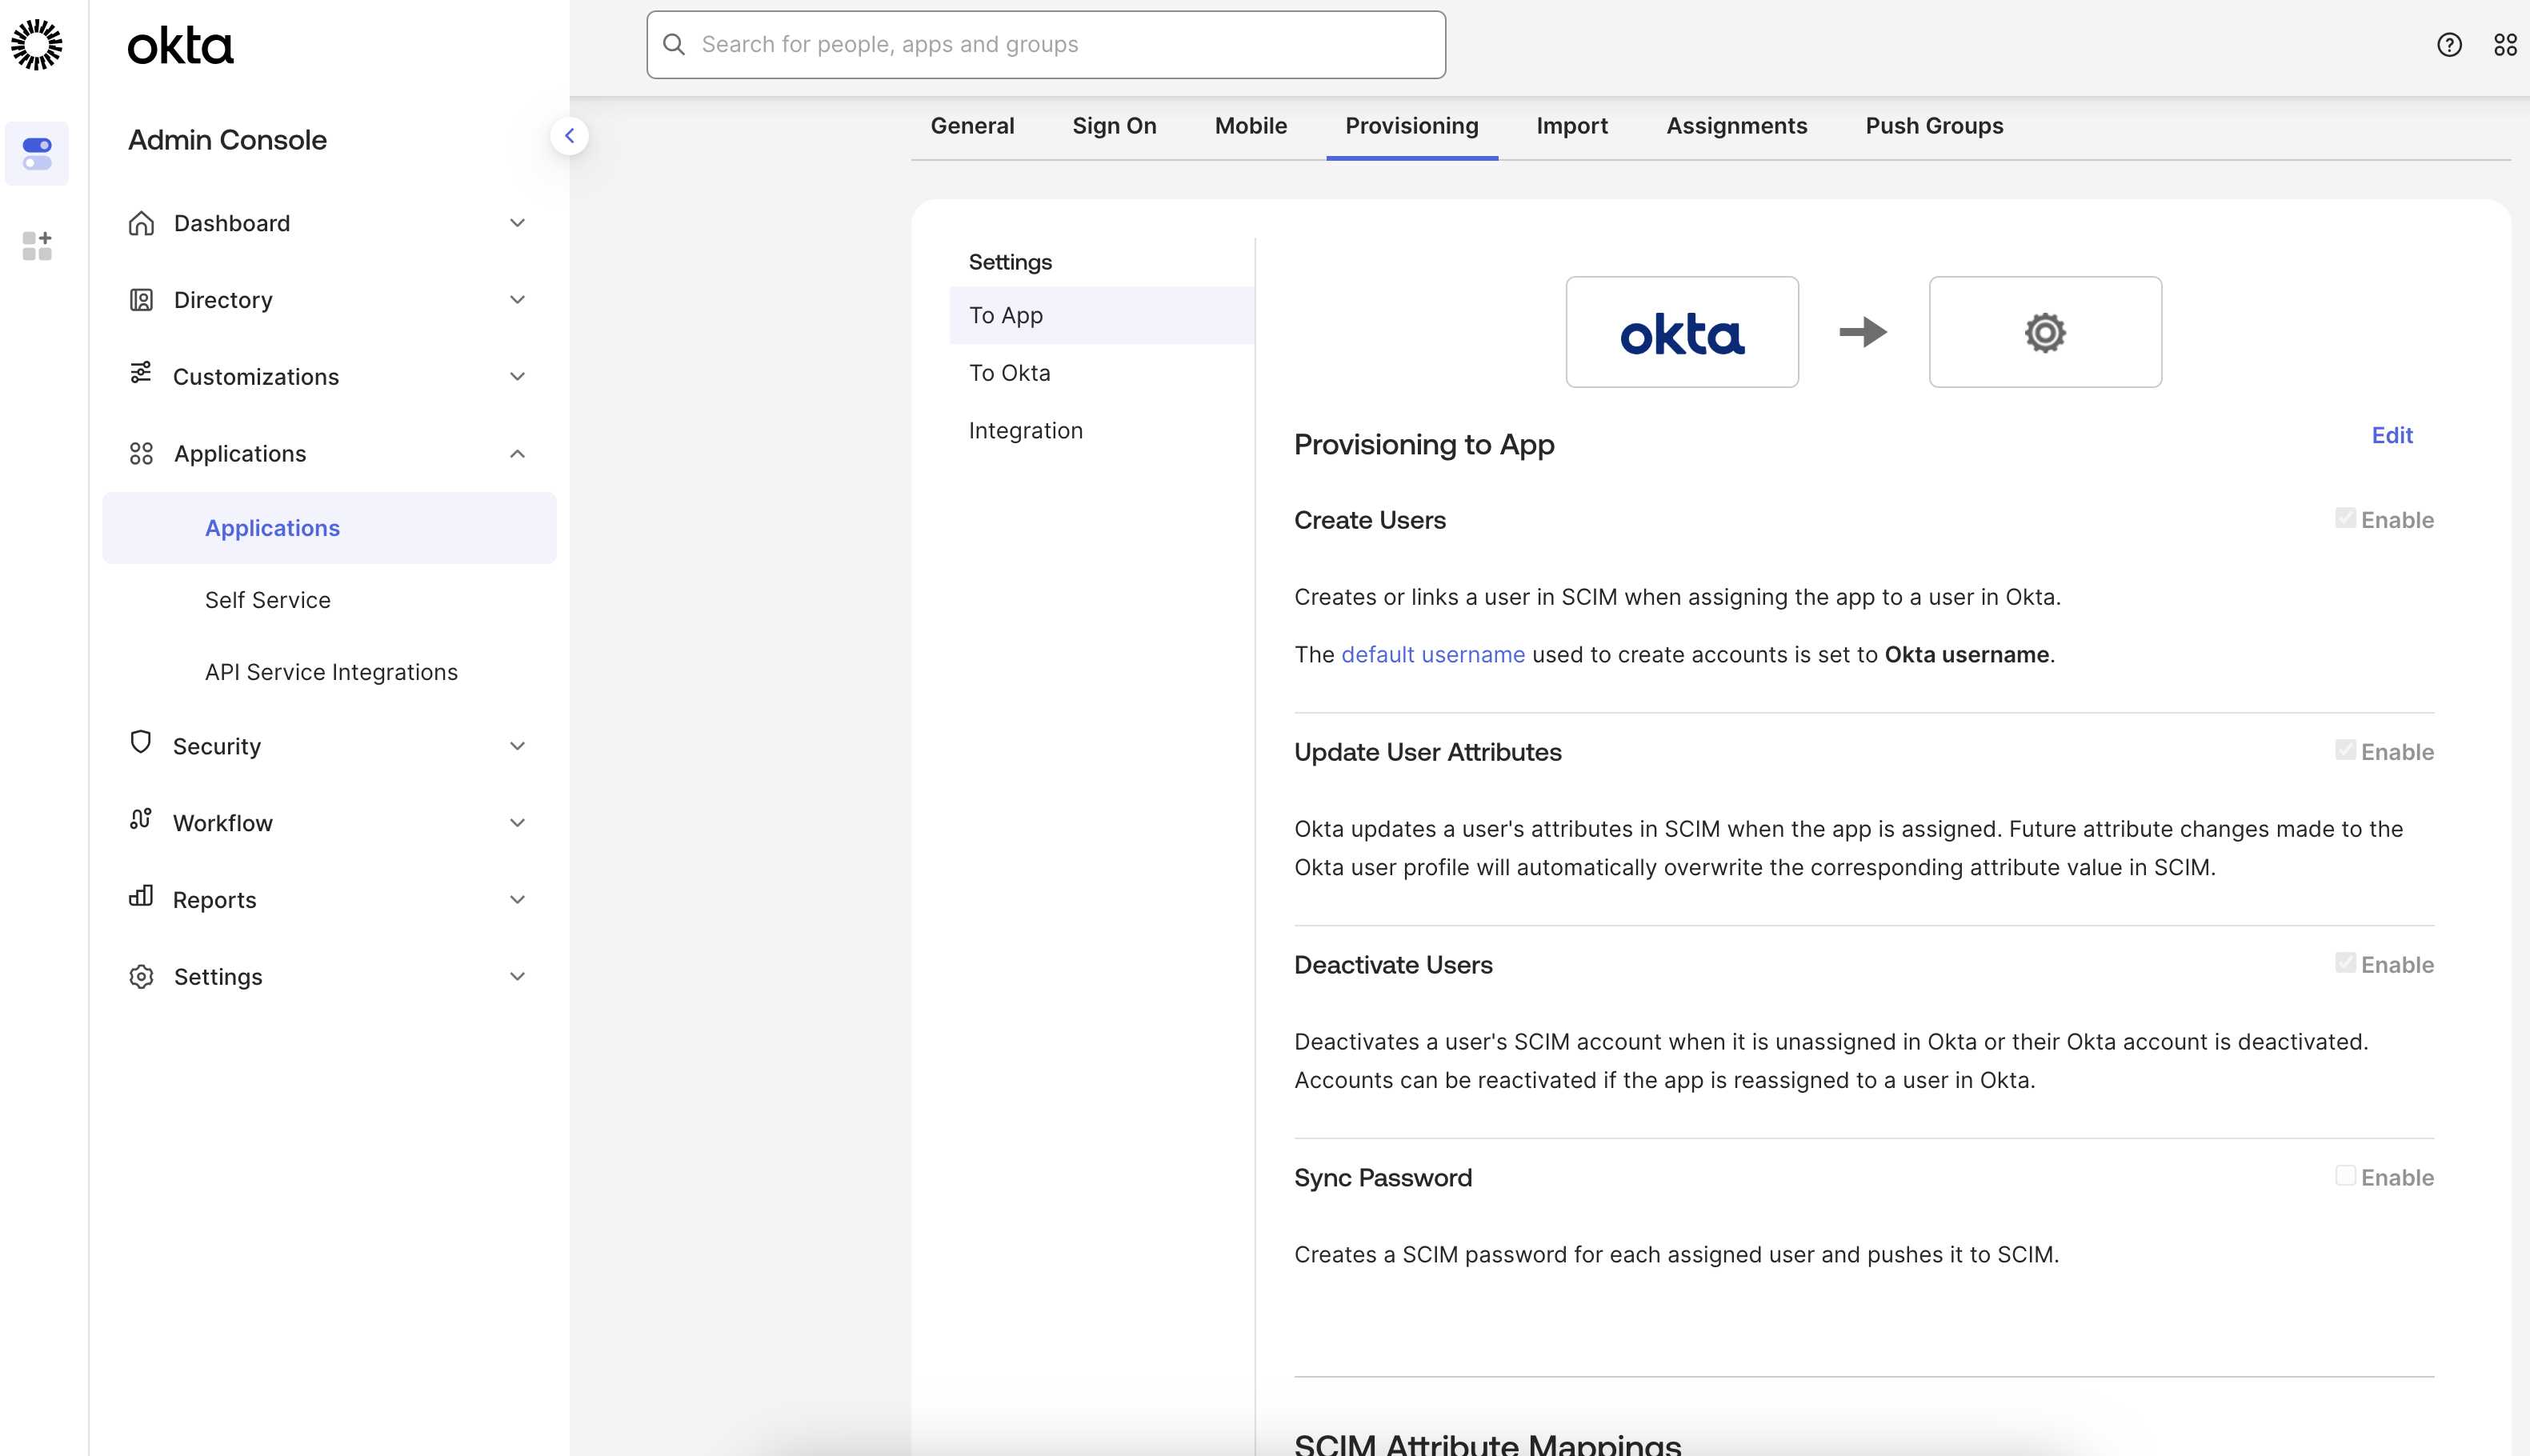Click the Okta spinner logo

pyautogui.click(x=37, y=44)
